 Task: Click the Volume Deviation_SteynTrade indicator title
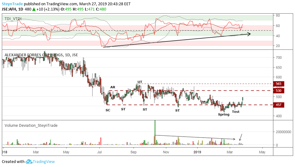pos(31,126)
